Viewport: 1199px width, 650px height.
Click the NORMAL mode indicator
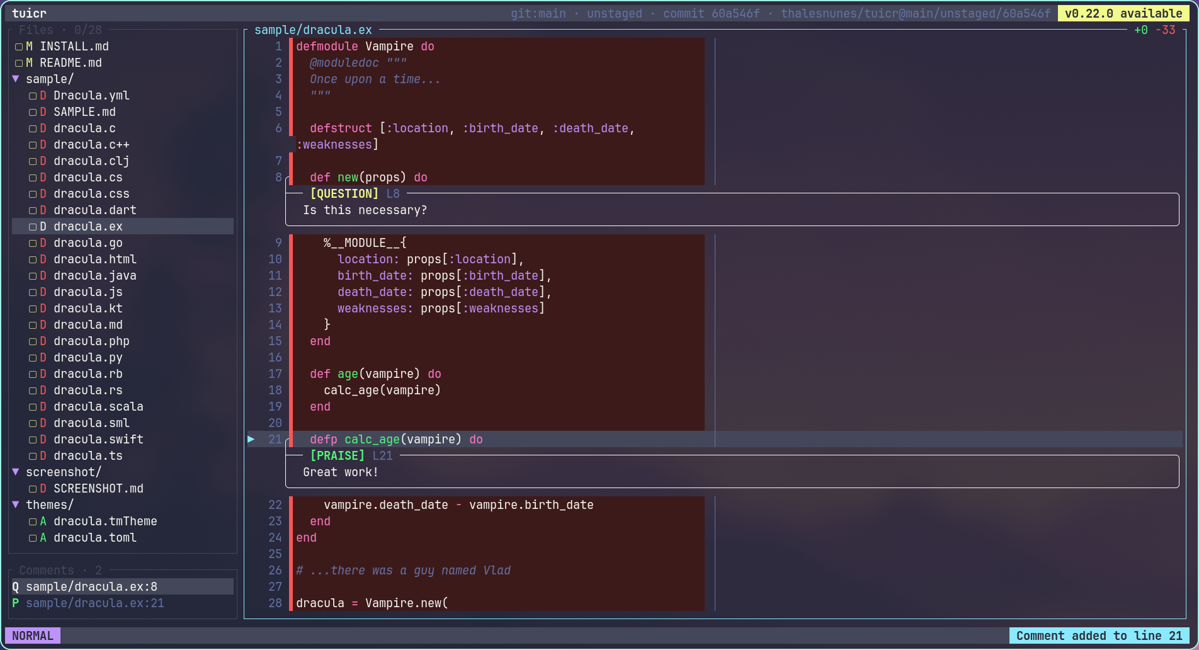click(33, 636)
